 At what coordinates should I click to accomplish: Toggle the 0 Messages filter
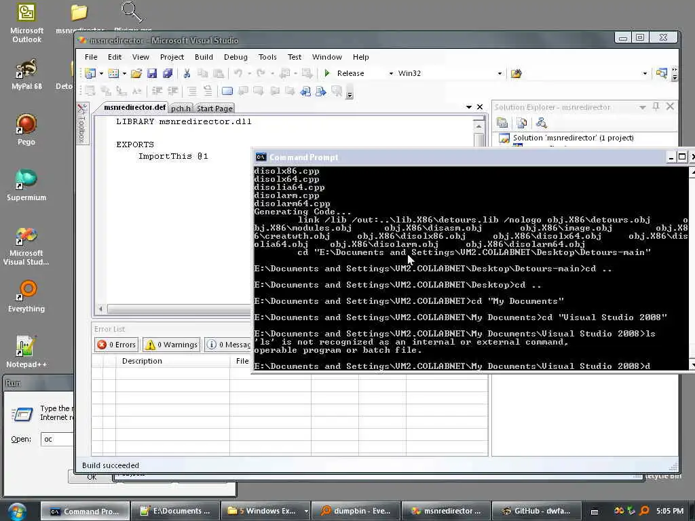(228, 345)
